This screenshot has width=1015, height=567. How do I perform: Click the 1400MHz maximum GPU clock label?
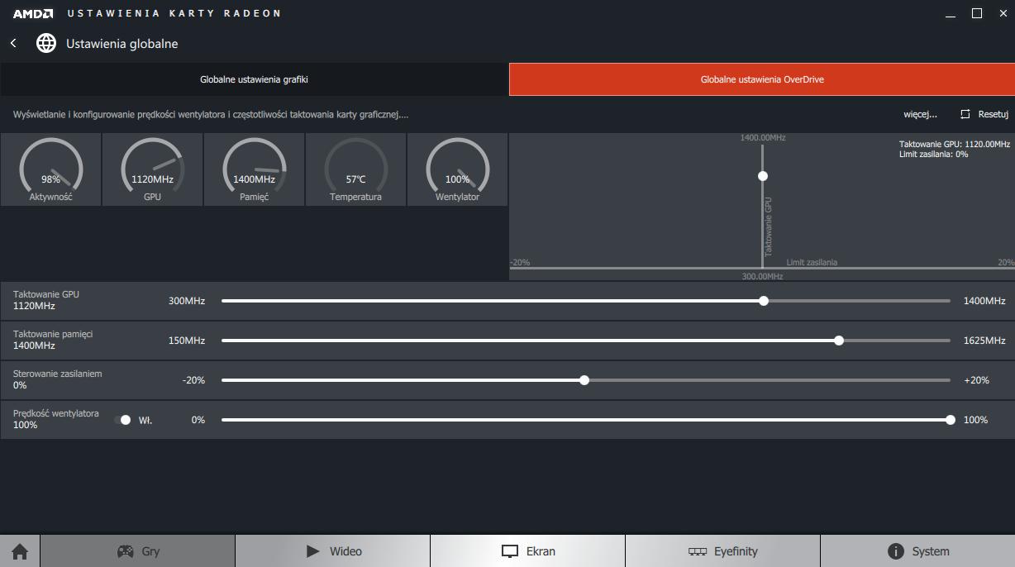coord(984,301)
